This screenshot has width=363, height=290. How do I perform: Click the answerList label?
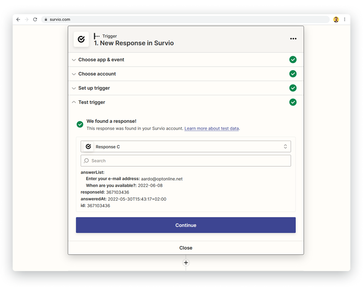pos(92,172)
